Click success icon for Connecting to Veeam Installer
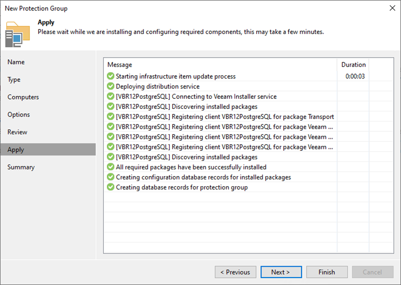401x285 pixels. 111,97
